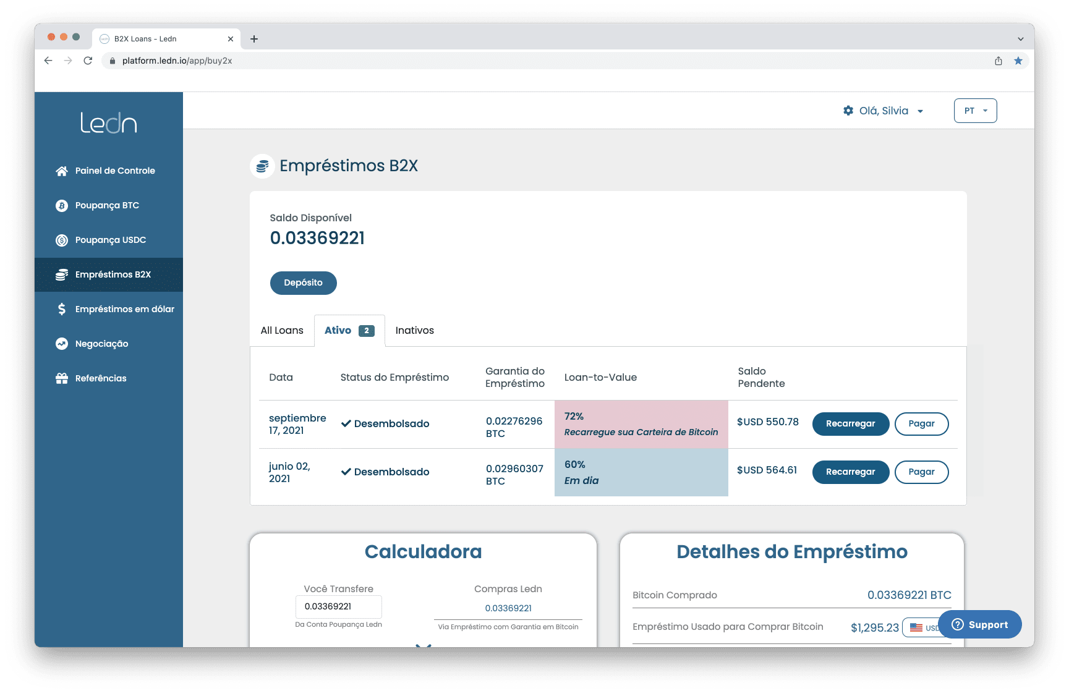This screenshot has width=1069, height=696.
Task: Go back with the browser back arrow
Action: (x=48, y=61)
